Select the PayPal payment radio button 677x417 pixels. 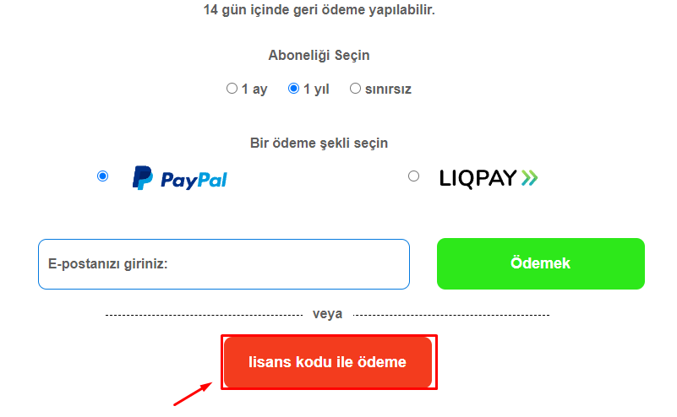103,176
